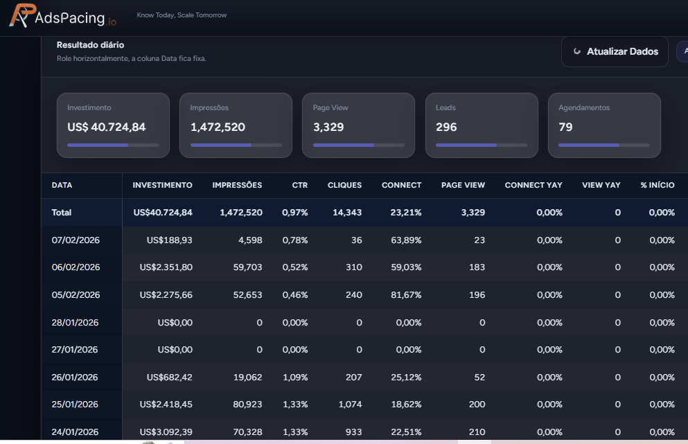The width and height of the screenshot is (688, 444).
Task: Sort the table by INVESTIMENTO column
Action: [x=162, y=185]
